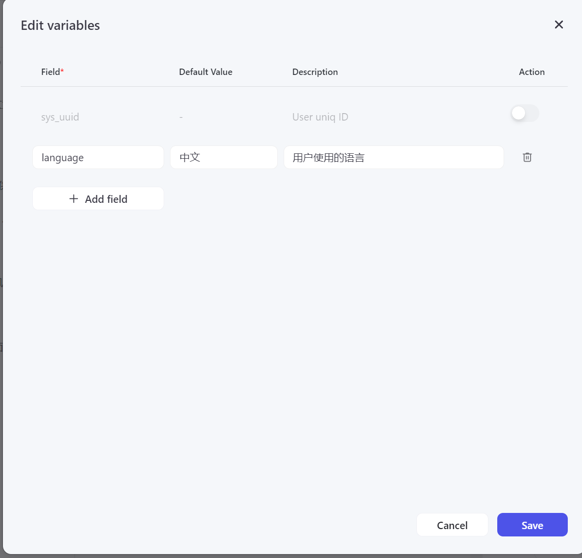Delete the language variable row
Screen dimensions: 582x558
(527, 157)
